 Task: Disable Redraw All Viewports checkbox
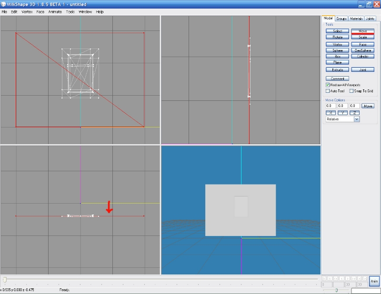point(328,85)
